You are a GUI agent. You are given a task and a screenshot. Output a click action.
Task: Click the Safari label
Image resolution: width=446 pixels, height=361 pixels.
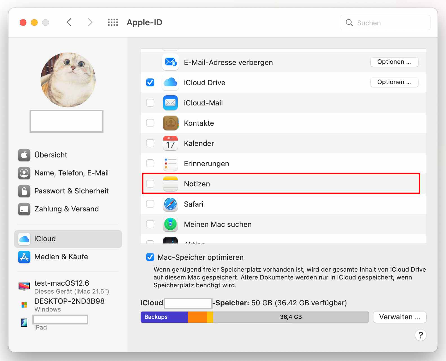[x=193, y=204]
